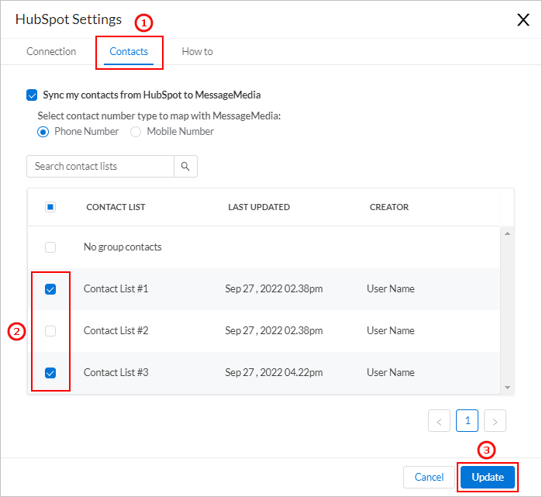Go to previous page of contact lists

tap(439, 420)
